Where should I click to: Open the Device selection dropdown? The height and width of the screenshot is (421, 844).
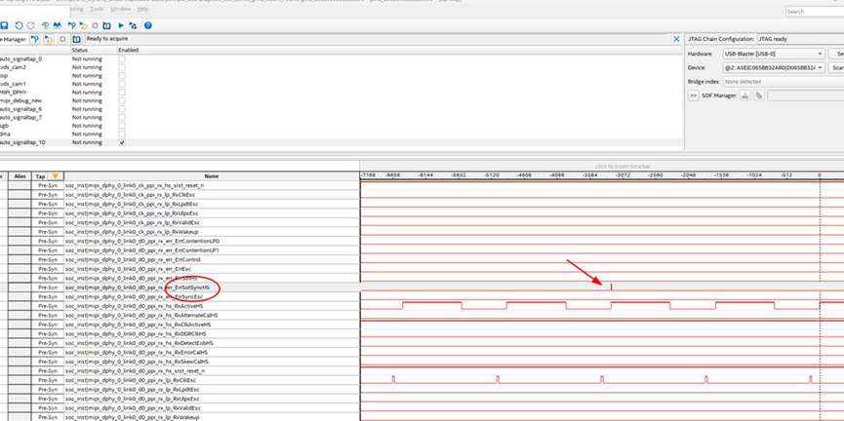775,68
